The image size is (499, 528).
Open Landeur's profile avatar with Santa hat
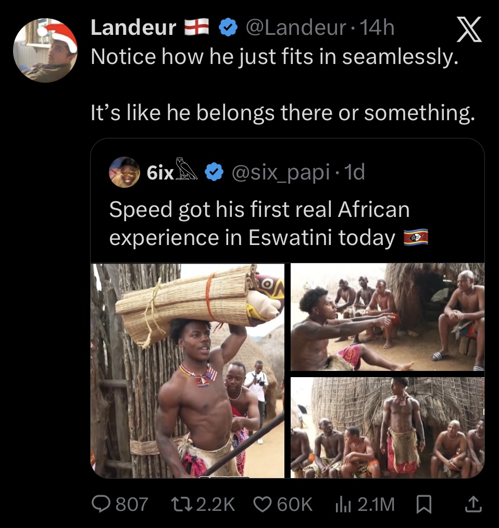click(x=45, y=50)
